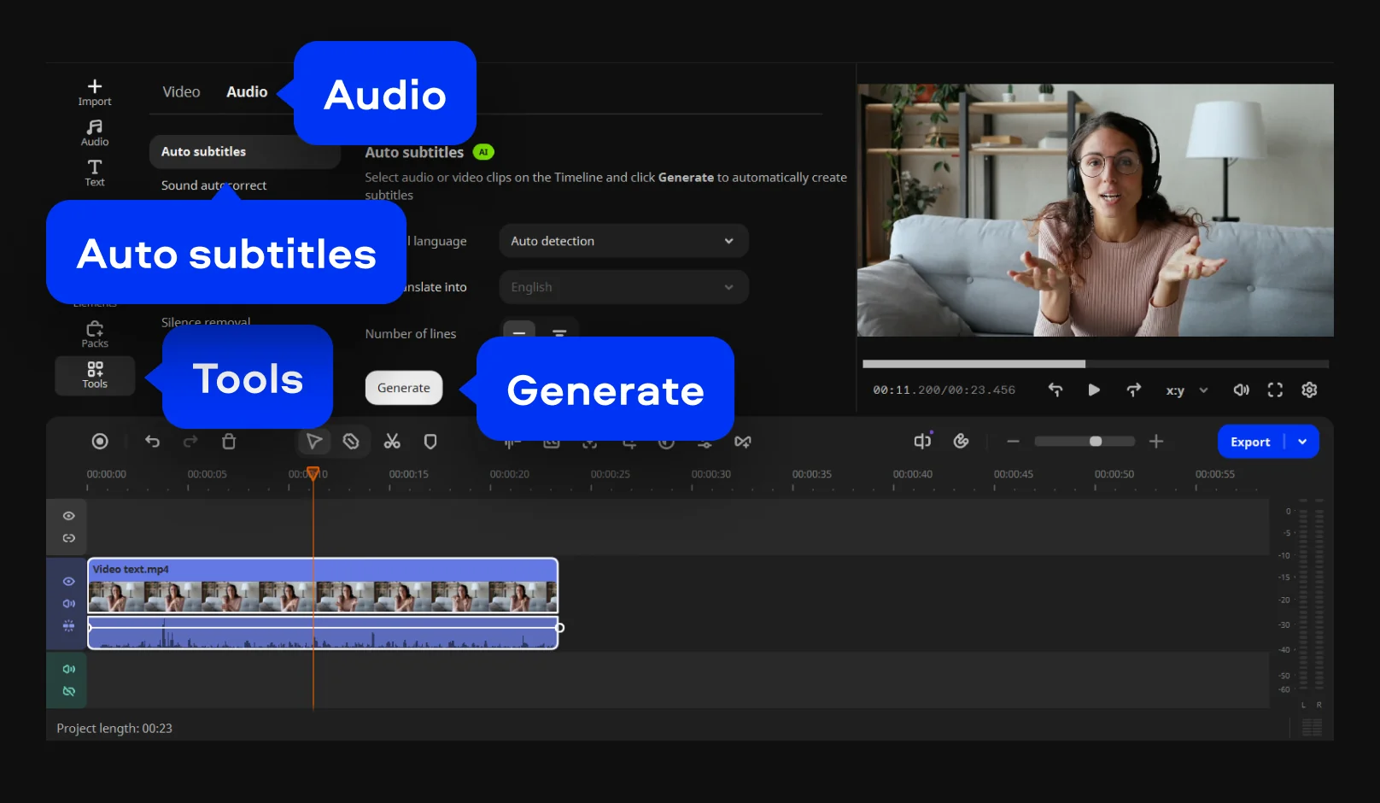Click the Export button

click(x=1250, y=442)
